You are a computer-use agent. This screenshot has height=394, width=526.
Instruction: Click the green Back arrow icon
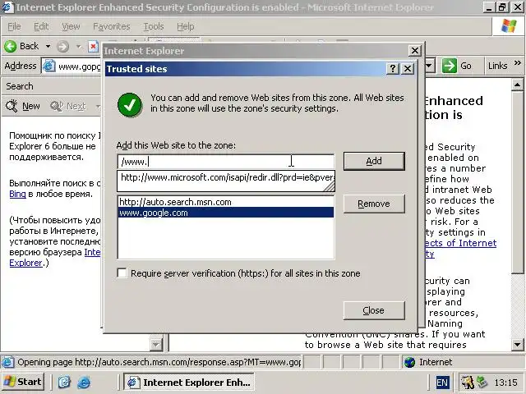[11, 46]
